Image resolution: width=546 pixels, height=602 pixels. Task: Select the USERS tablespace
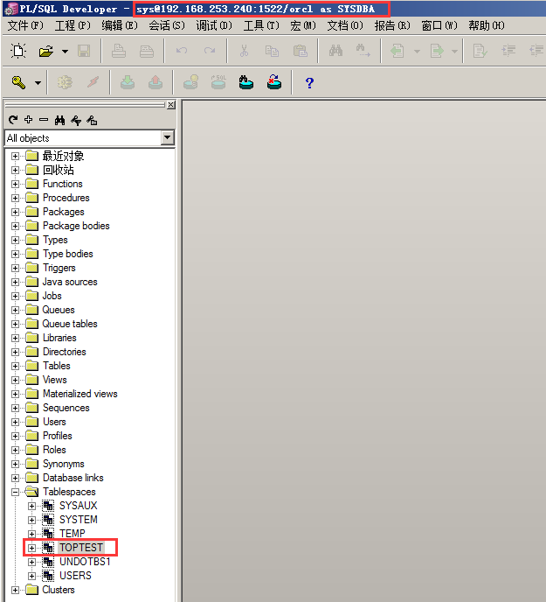(75, 576)
